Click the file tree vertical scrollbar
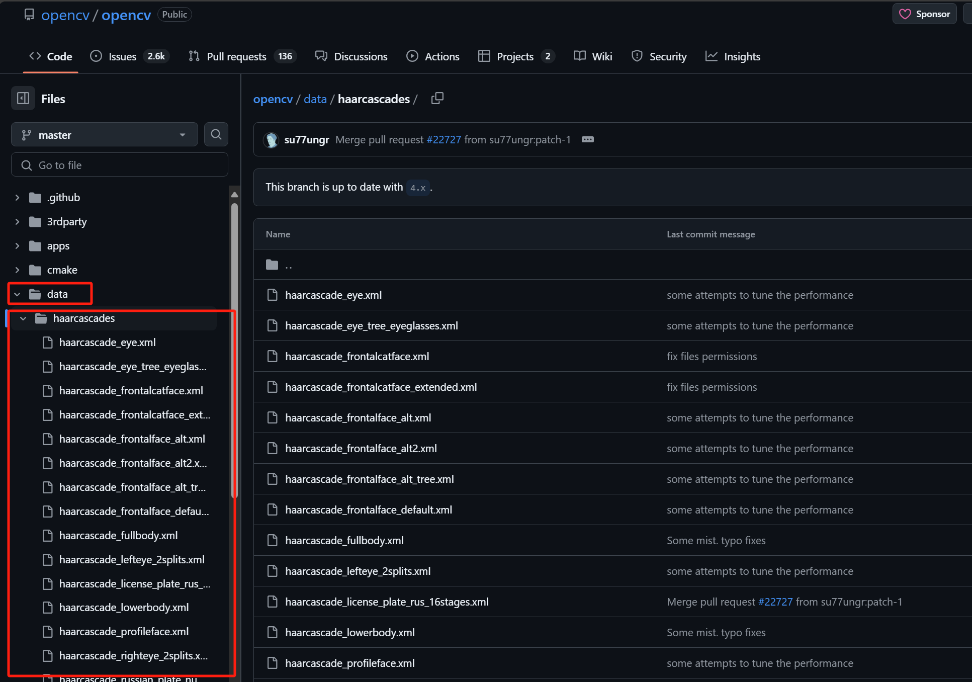This screenshot has height=682, width=972. tap(234, 352)
